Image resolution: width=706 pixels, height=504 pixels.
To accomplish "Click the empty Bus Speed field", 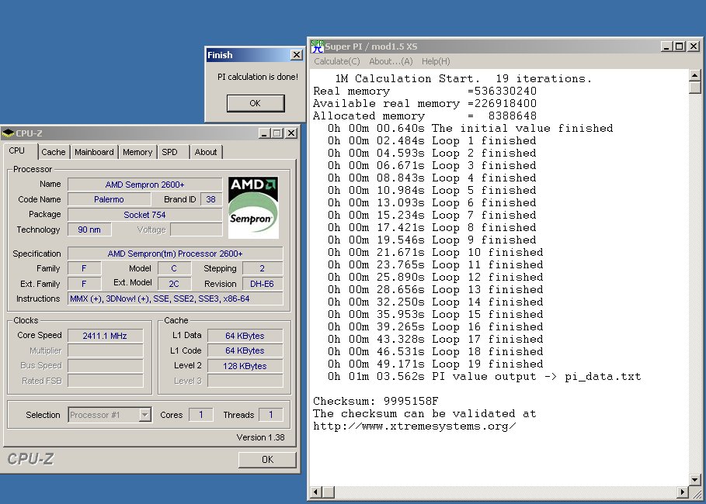I will click(x=106, y=365).
